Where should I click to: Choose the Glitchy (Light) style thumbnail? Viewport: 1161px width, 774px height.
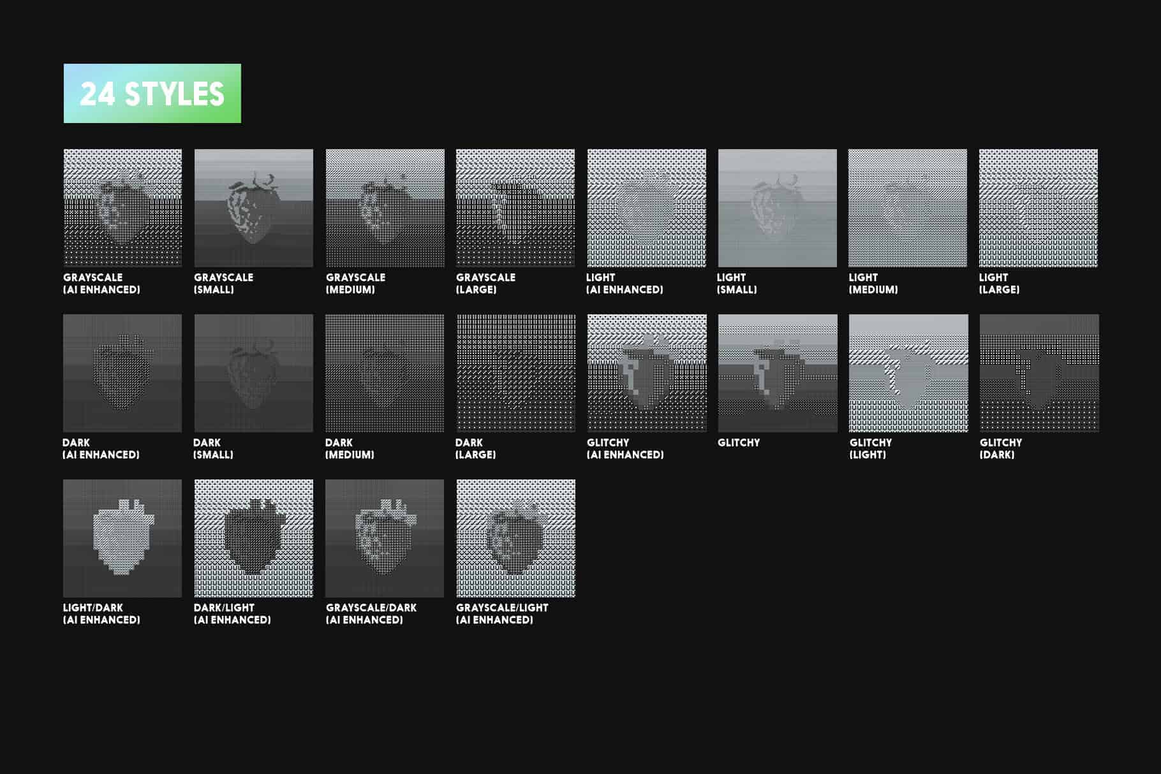[908, 373]
